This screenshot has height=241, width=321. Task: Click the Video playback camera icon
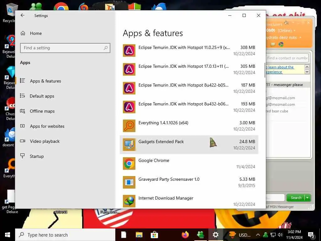point(23,141)
